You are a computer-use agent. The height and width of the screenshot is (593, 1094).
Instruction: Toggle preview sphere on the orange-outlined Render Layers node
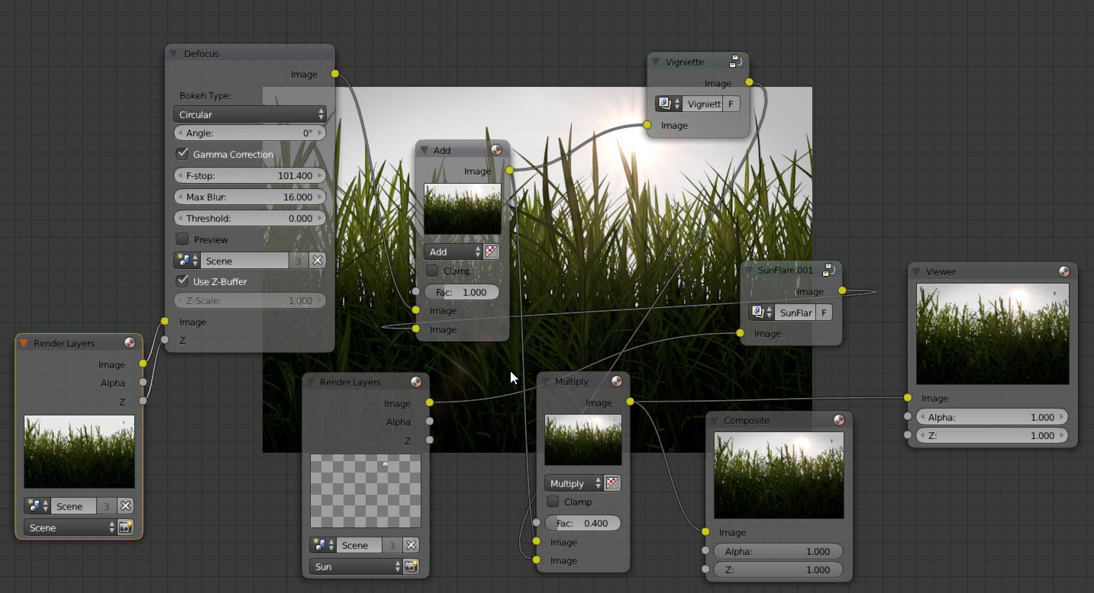tap(130, 343)
